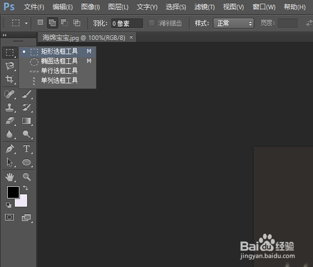Select the Type tool

coord(27,149)
